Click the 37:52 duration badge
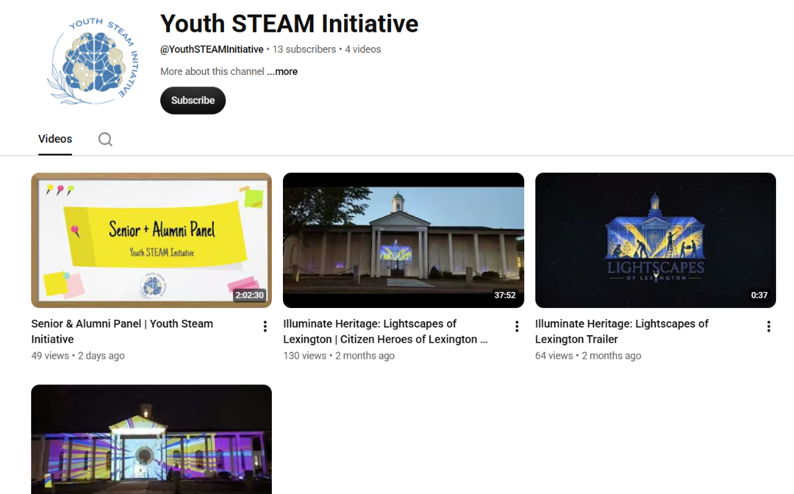The image size is (794, 494). tap(505, 295)
